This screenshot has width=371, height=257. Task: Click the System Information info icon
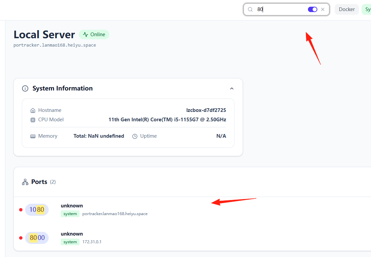tap(25, 88)
